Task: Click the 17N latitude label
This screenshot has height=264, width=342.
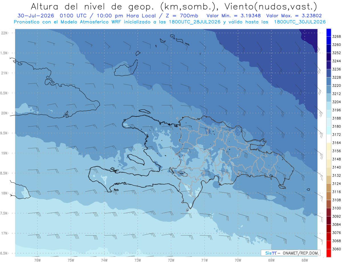Action: pyautogui.click(x=4, y=233)
